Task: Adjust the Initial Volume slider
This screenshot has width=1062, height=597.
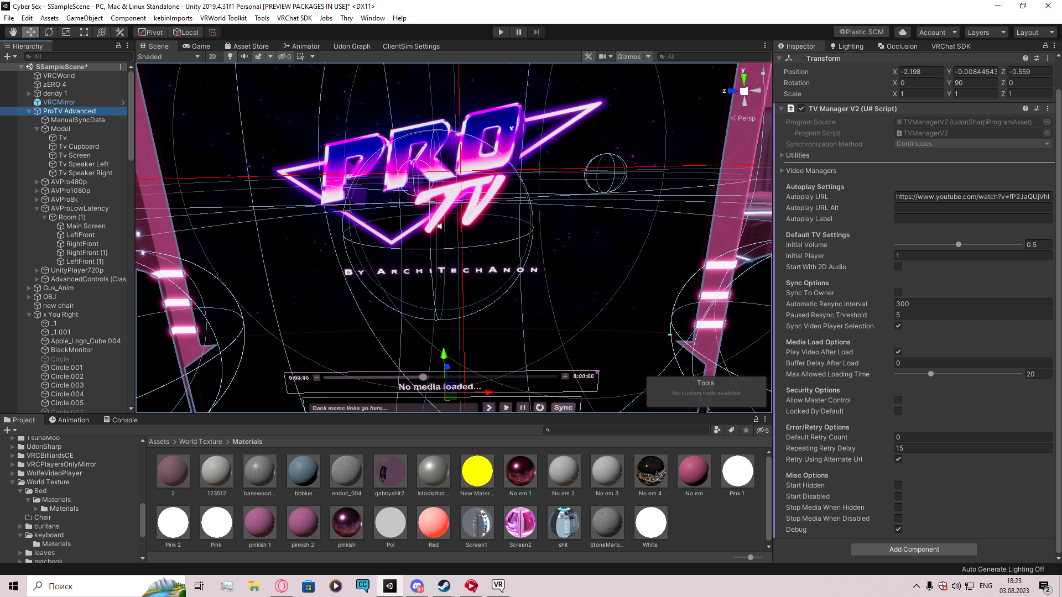Action: (x=959, y=245)
